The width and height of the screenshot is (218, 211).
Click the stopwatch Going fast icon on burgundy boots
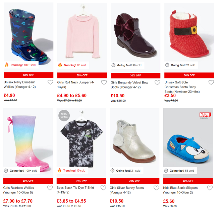pos(113,65)
